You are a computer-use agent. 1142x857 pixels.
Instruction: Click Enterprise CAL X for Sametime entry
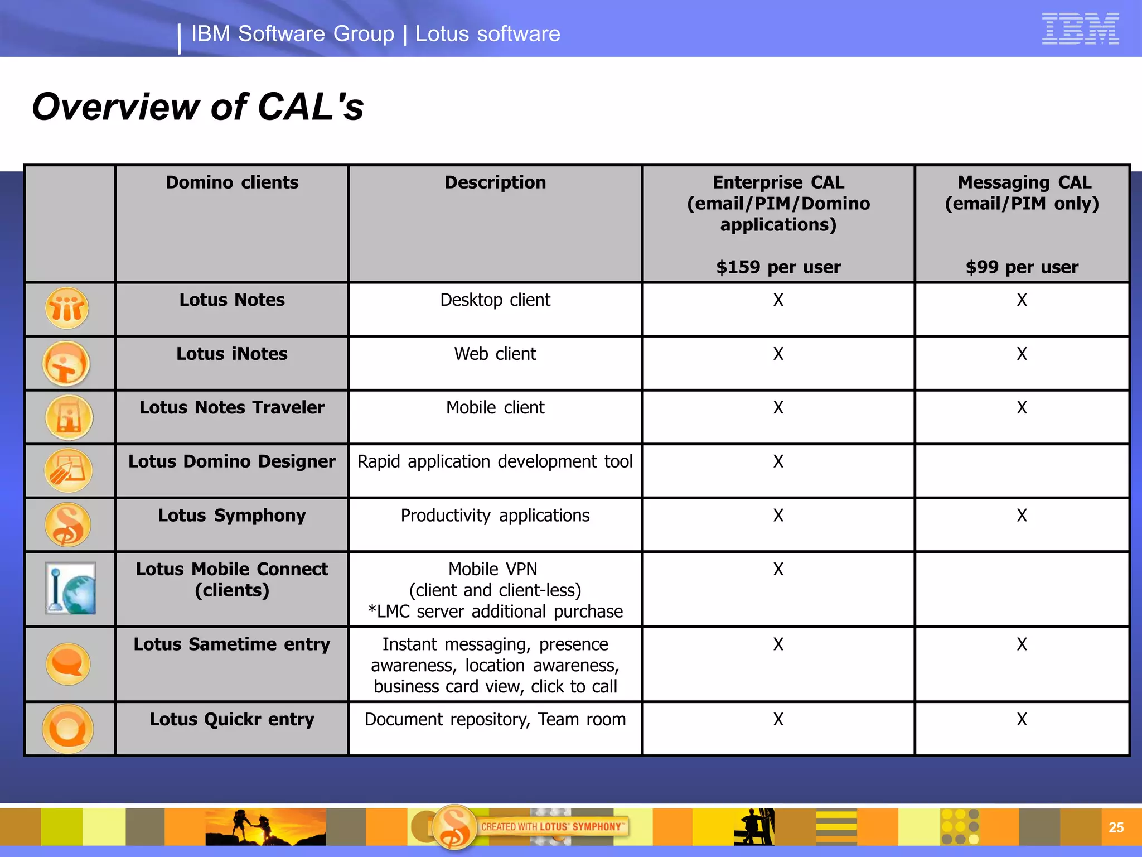coord(778,644)
